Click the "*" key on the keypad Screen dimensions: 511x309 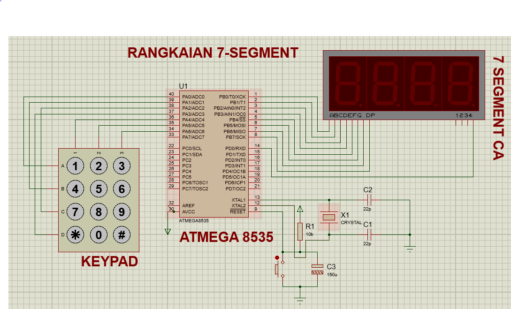[x=75, y=234]
